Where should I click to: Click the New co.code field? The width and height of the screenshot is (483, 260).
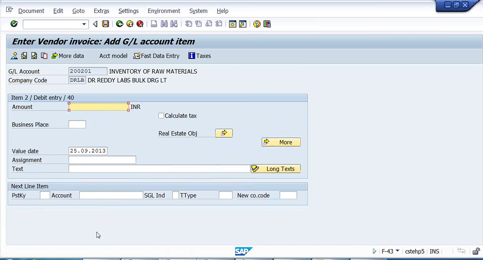(288, 195)
